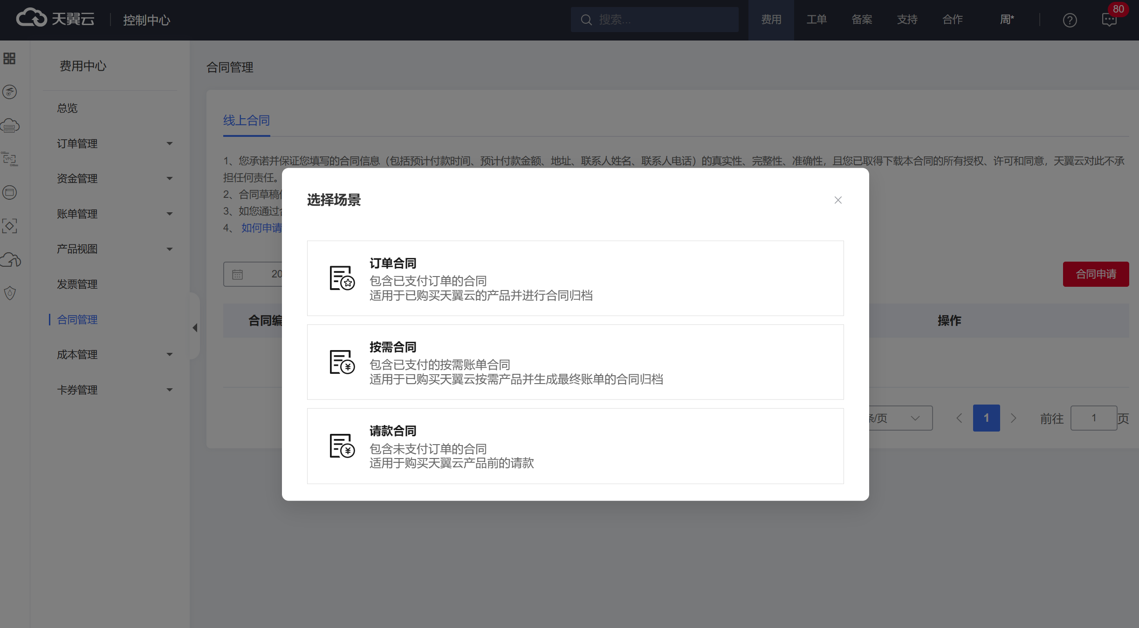Open the items-per-page dropdown
The height and width of the screenshot is (628, 1139).
coord(899,418)
